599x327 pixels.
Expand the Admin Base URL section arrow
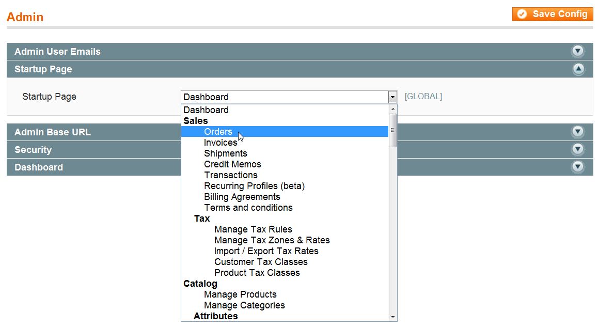point(578,132)
